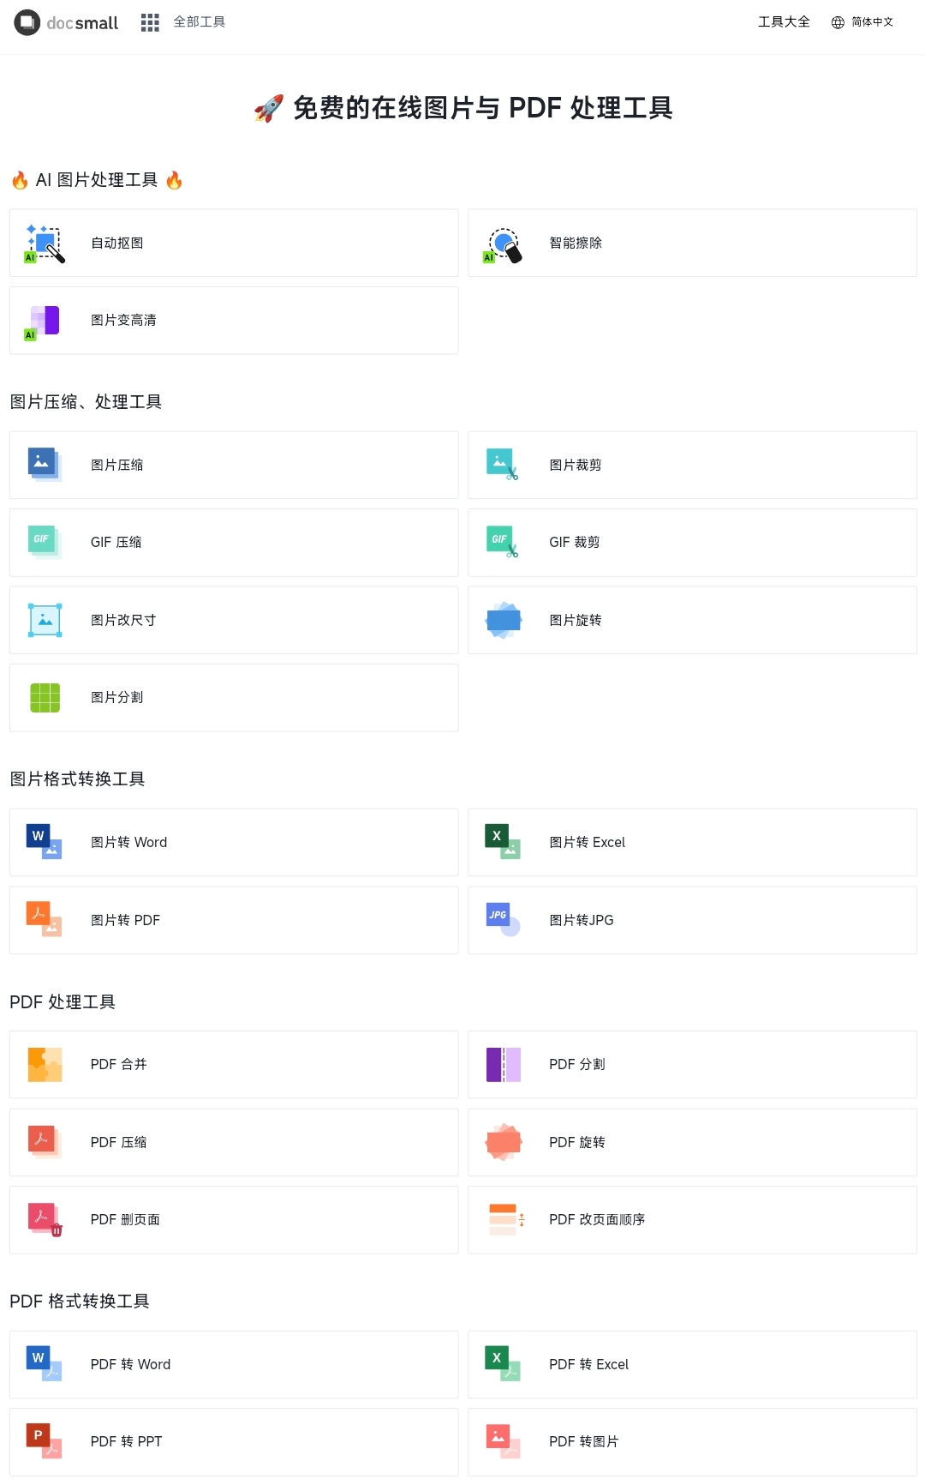Open the PDF 转 Excel link

(693, 1364)
